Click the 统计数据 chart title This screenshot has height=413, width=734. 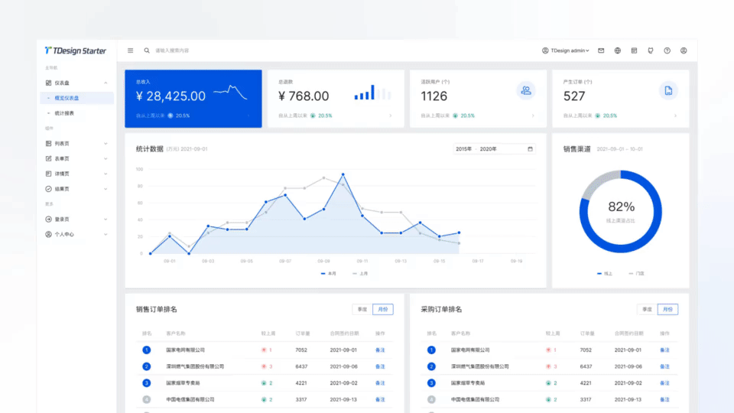point(150,149)
